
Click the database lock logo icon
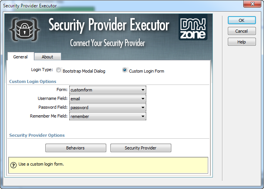click(25, 30)
